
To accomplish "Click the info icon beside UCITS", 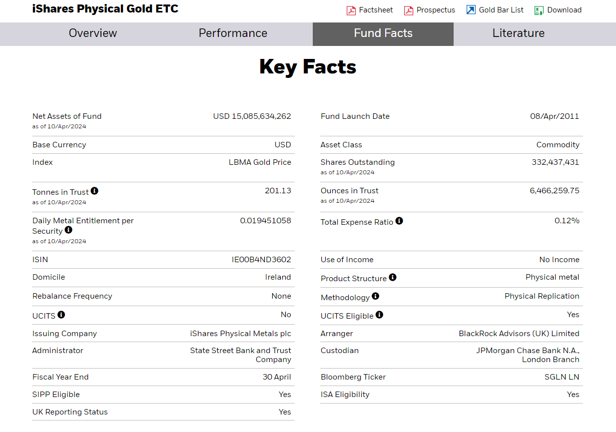I will click(61, 315).
